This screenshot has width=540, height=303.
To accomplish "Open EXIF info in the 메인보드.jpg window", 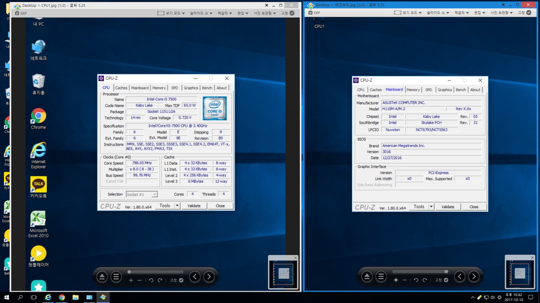I will tap(314, 13).
